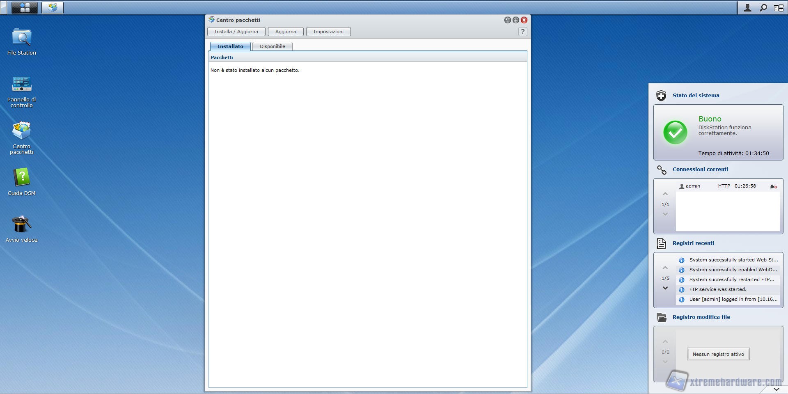The image size is (788, 394).
Task: Toggle the widgets panel icon
Action: pyautogui.click(x=779, y=8)
